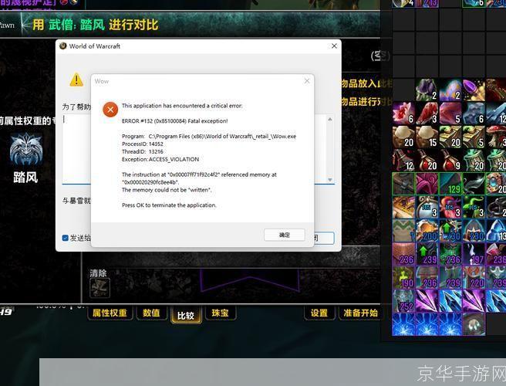This screenshot has width=506, height=386.
Task: Click the red error X icon in the Wow dialog
Action: 110,110
